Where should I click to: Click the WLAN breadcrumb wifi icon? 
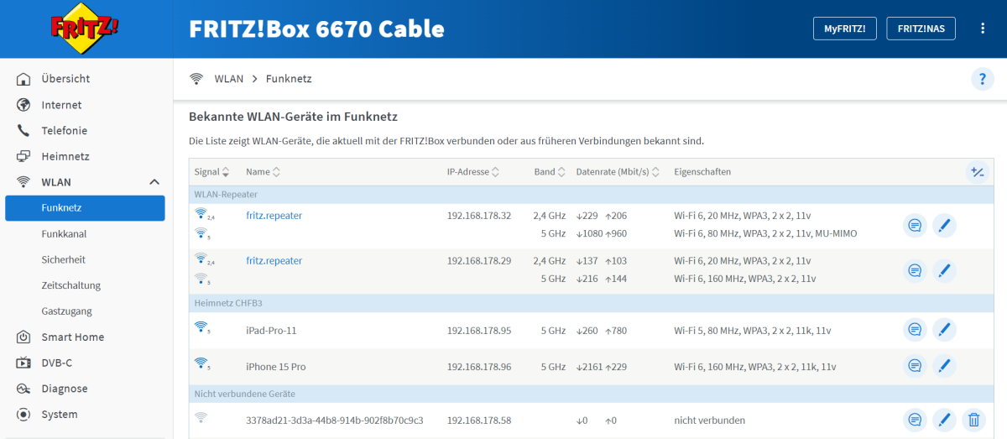coord(196,79)
